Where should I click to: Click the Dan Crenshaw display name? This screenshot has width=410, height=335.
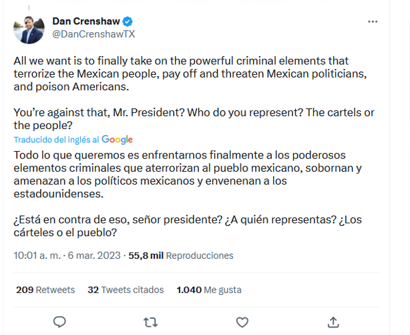85,21
